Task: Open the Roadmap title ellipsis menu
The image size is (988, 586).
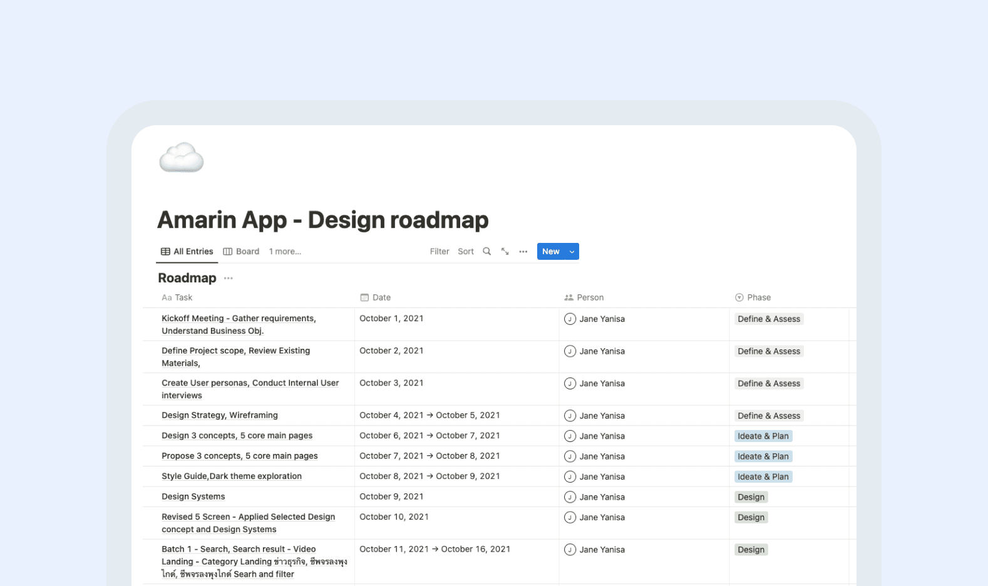Action: (229, 279)
